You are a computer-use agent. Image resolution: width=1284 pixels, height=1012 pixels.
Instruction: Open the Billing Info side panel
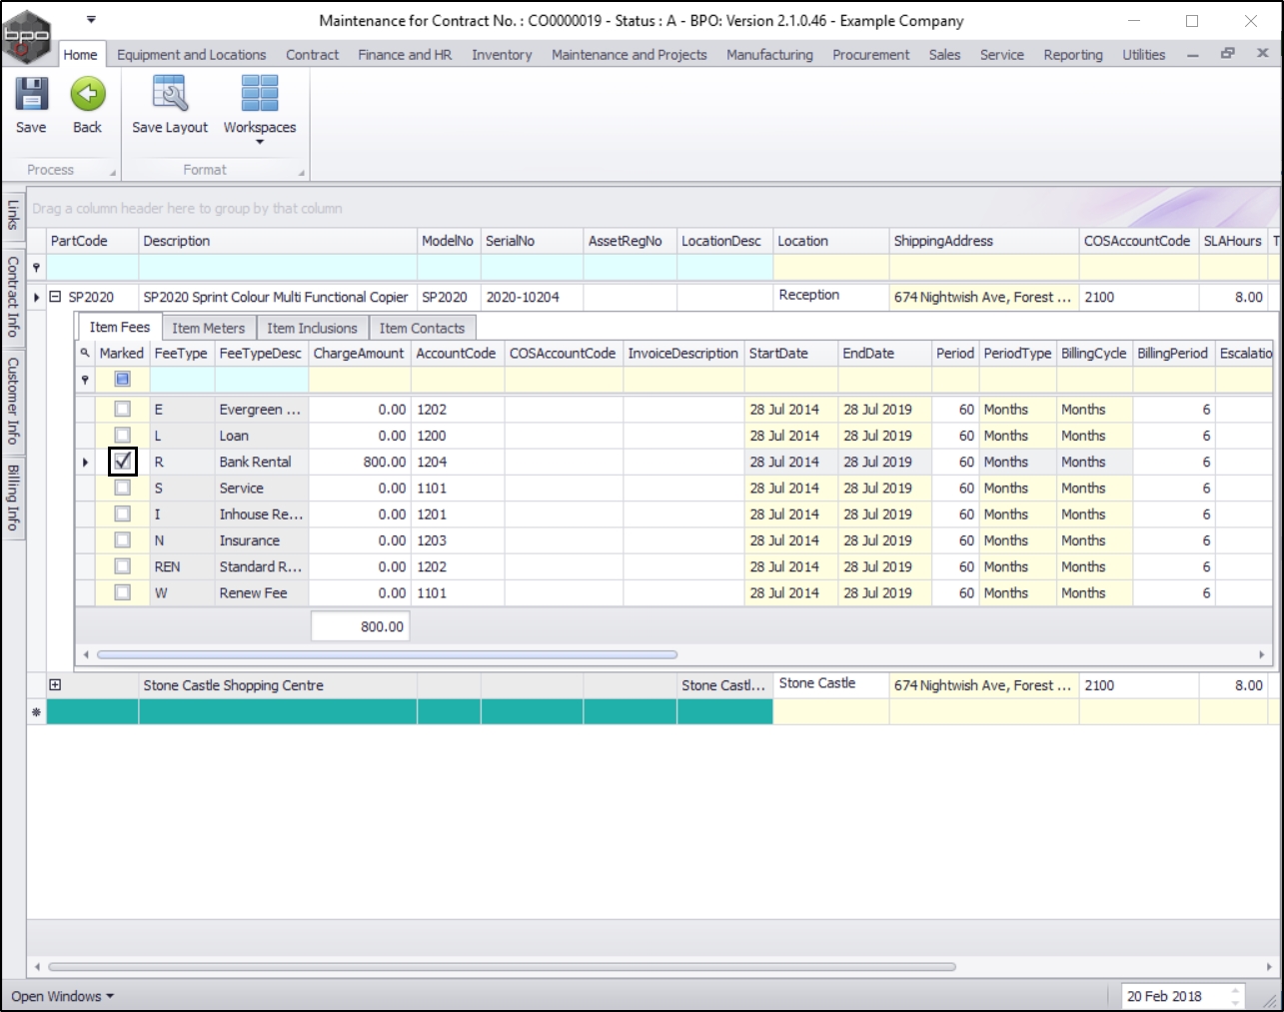coord(13,497)
